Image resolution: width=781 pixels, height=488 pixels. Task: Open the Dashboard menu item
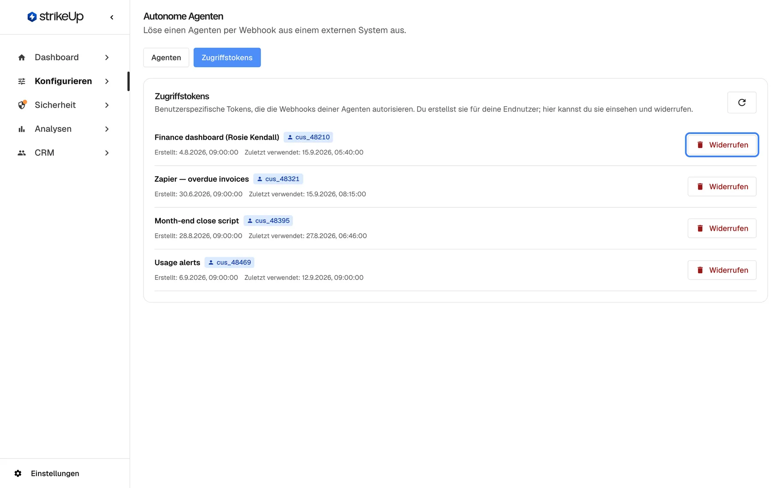pos(64,57)
